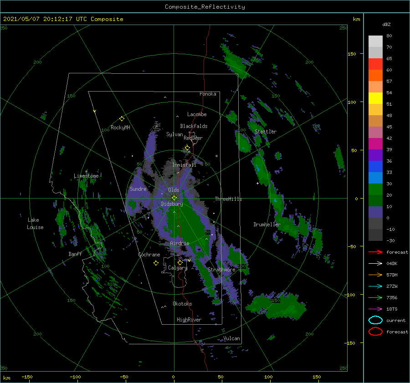Click the asterisk marker north of ThreeHills
Image resolution: width=410 pixels, height=383 pixels.
click(216, 156)
